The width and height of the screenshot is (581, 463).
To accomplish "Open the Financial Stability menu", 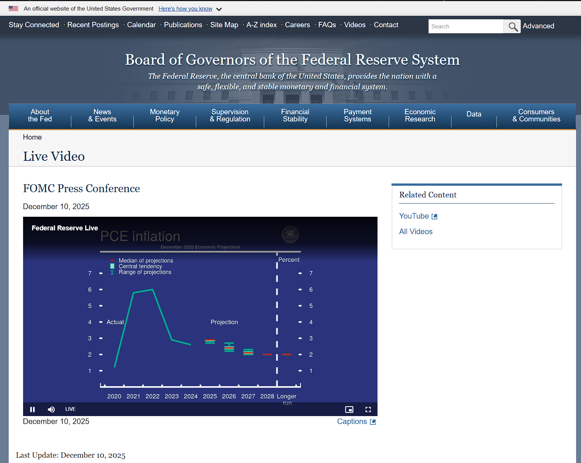I will pos(295,115).
